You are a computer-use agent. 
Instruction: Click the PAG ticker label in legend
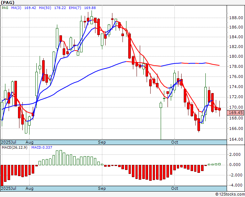tap(5, 8)
